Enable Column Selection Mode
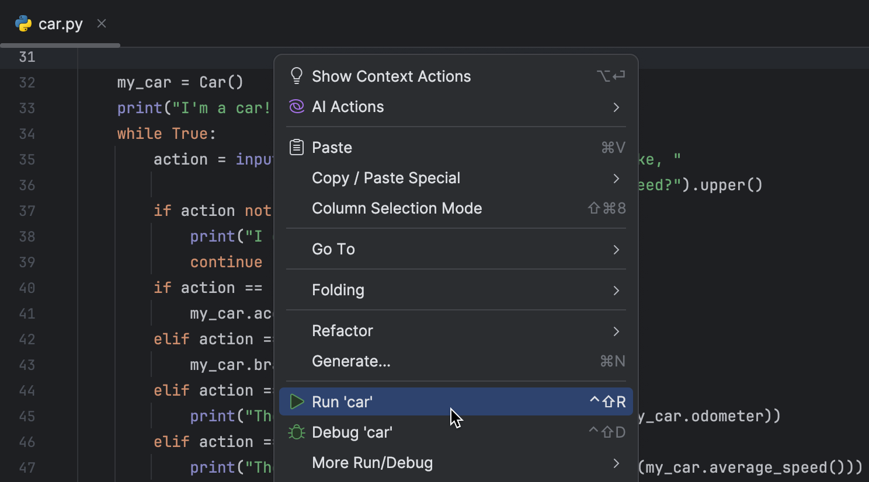The height and width of the screenshot is (482, 869). tap(397, 208)
